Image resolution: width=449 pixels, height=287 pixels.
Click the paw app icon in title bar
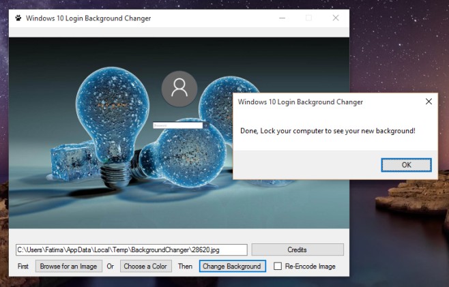click(x=18, y=18)
